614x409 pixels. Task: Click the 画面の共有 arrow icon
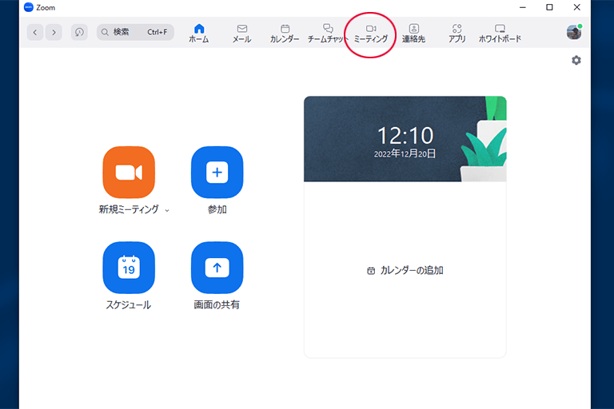click(217, 268)
